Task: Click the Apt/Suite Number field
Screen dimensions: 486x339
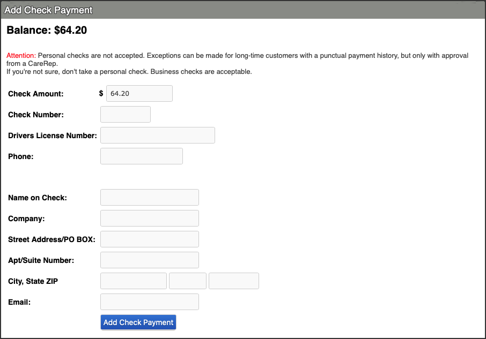Action: click(150, 260)
